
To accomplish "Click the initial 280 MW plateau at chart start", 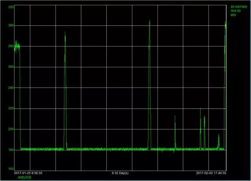I will coord(17,46).
